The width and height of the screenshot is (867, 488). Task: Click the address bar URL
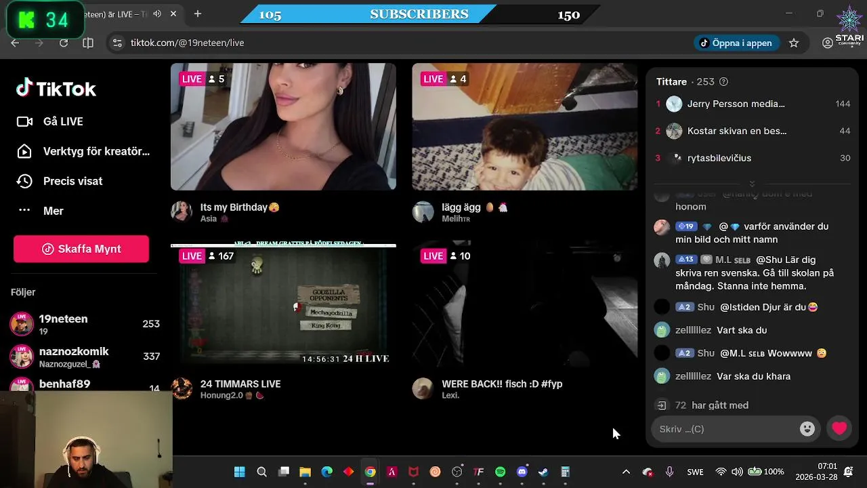pyautogui.click(x=187, y=43)
